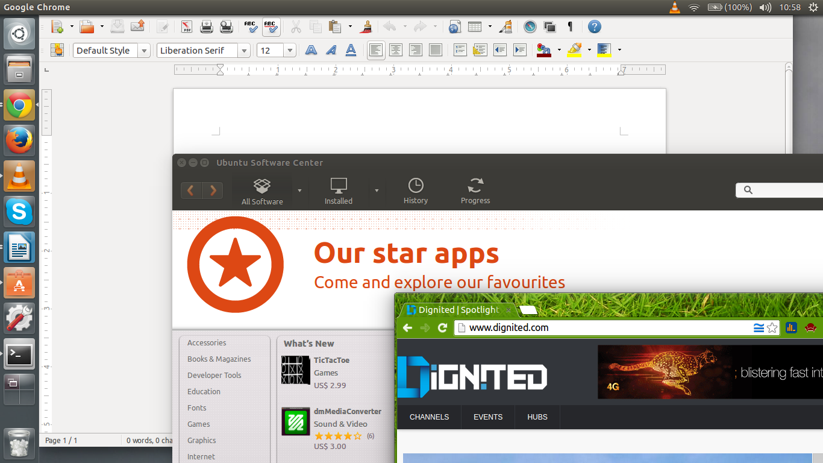Decrease indent in Writer toolbar
Image resolution: width=823 pixels, height=463 pixels.
pos(500,50)
